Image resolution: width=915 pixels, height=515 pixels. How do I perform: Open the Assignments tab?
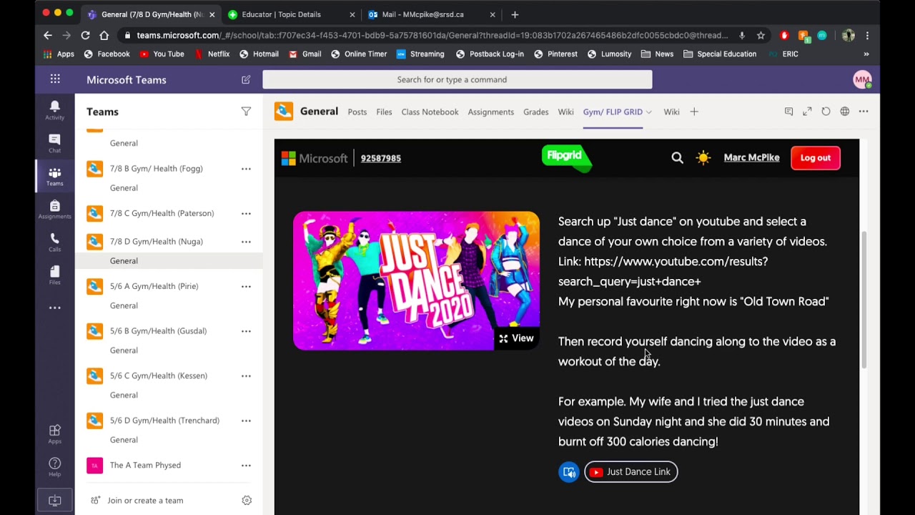click(490, 112)
